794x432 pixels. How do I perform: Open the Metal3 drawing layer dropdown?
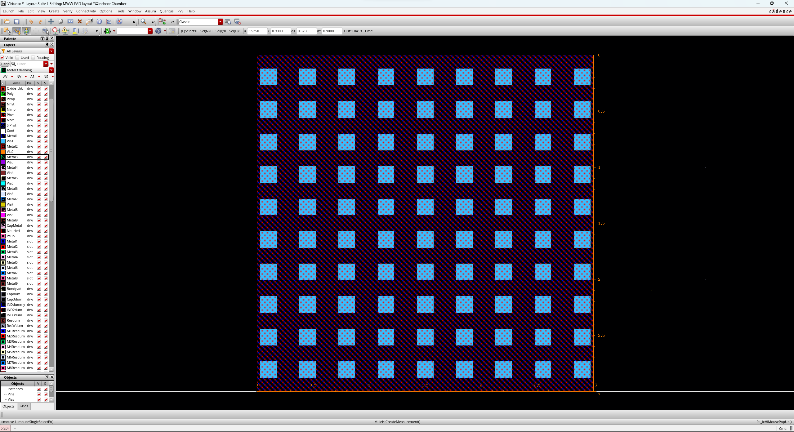(x=51, y=70)
